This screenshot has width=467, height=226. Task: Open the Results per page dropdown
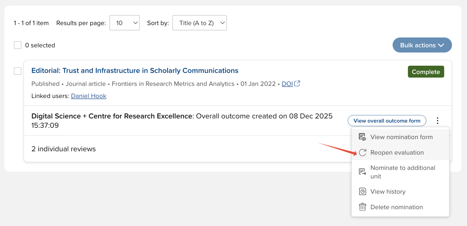(x=124, y=23)
